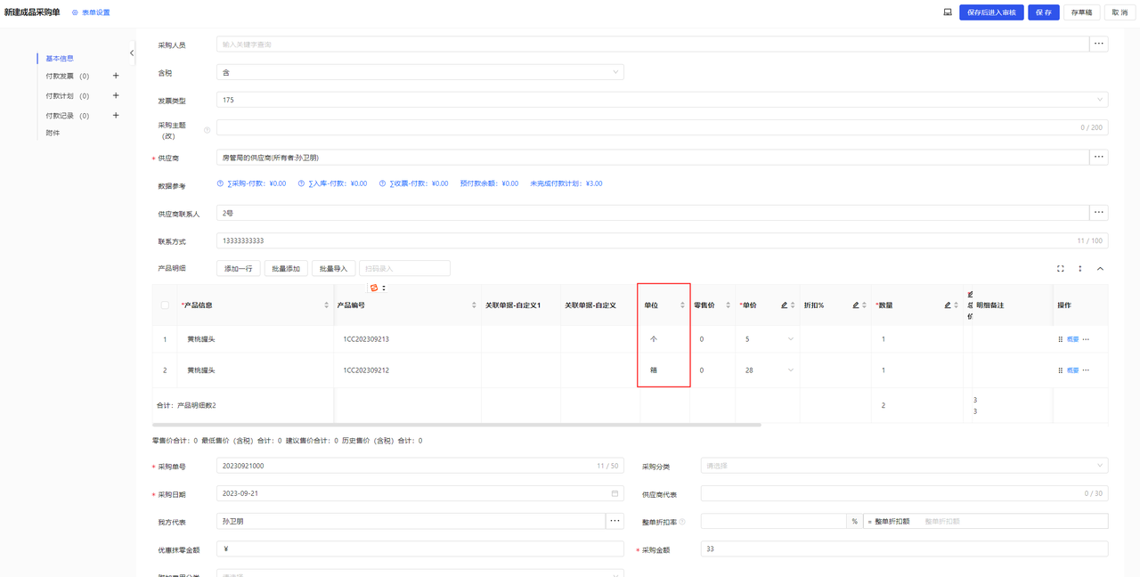Click help icon before ∑入库-付款
Viewport: 1140px width, 577px height.
(302, 183)
